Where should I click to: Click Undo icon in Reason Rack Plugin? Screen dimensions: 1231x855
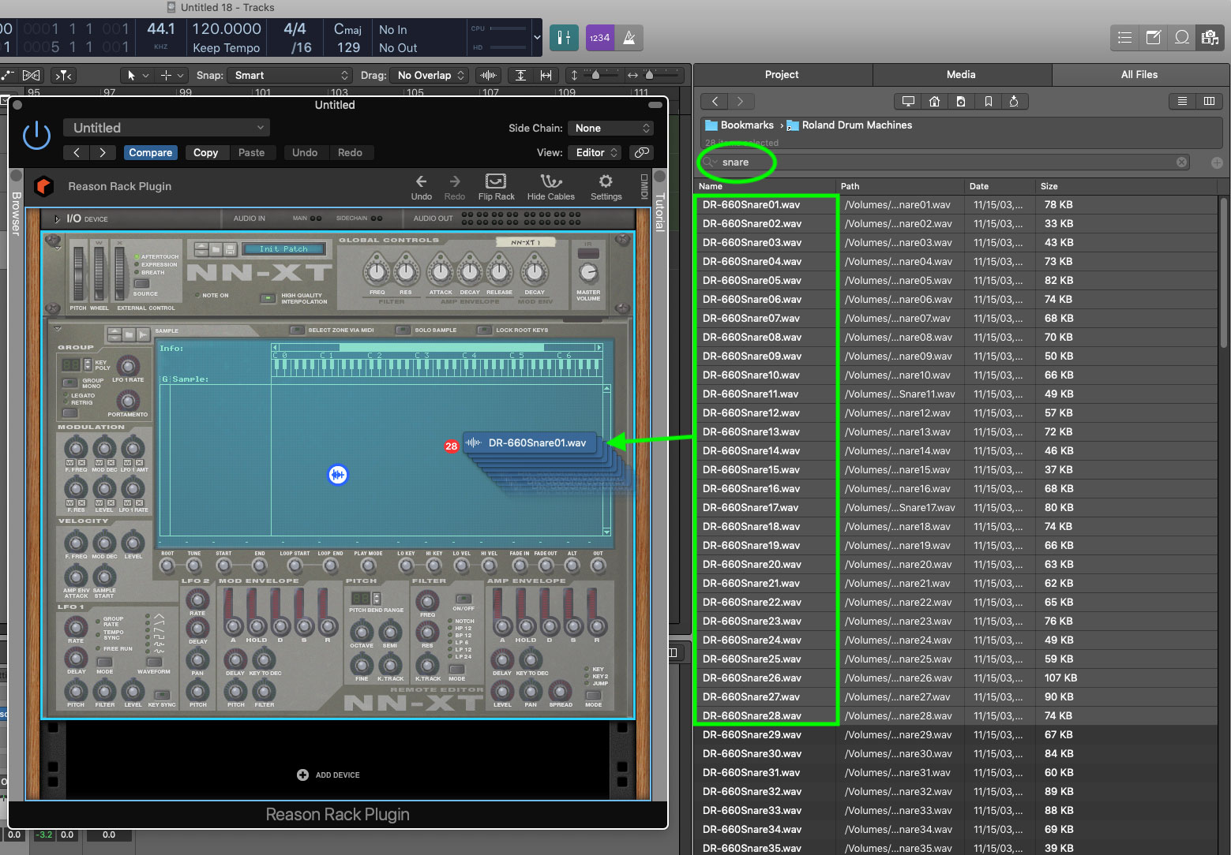click(422, 181)
